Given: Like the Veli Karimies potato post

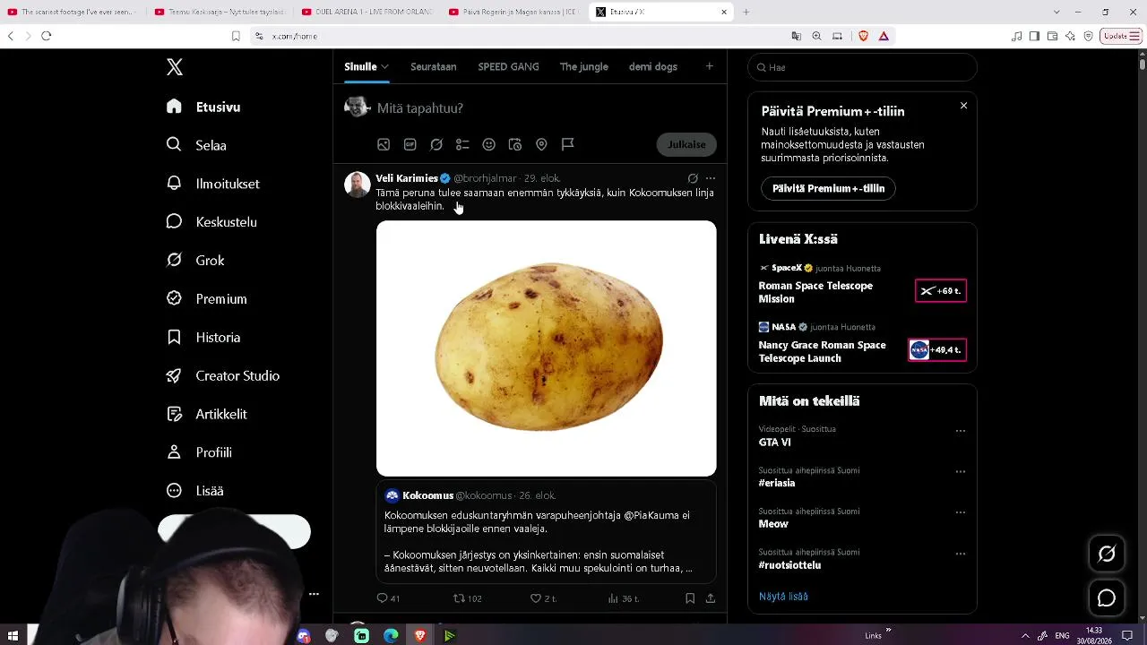Looking at the screenshot, I should pyautogui.click(x=543, y=598).
